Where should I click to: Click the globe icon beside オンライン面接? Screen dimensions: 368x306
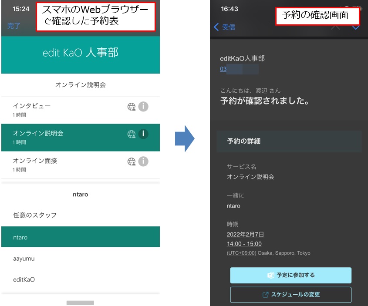[x=132, y=161]
